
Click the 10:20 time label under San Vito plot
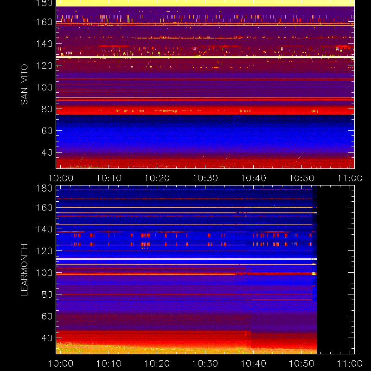[x=157, y=178]
